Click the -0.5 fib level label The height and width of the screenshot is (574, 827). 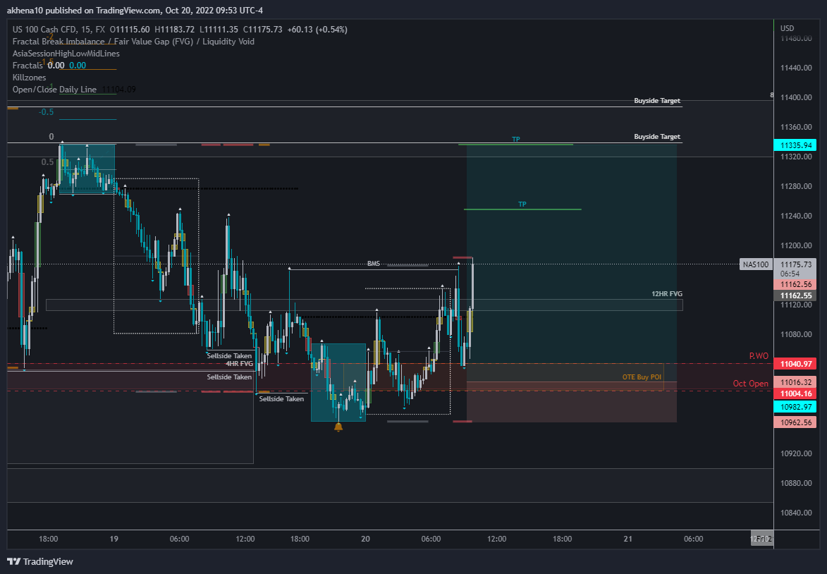(46, 112)
